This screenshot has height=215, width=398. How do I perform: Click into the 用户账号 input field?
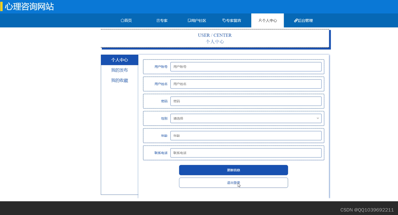click(246, 67)
